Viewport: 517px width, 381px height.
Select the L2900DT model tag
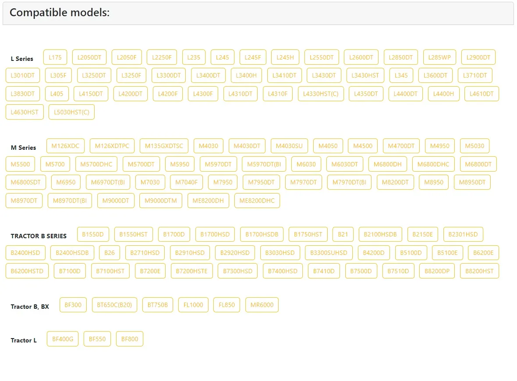point(478,57)
